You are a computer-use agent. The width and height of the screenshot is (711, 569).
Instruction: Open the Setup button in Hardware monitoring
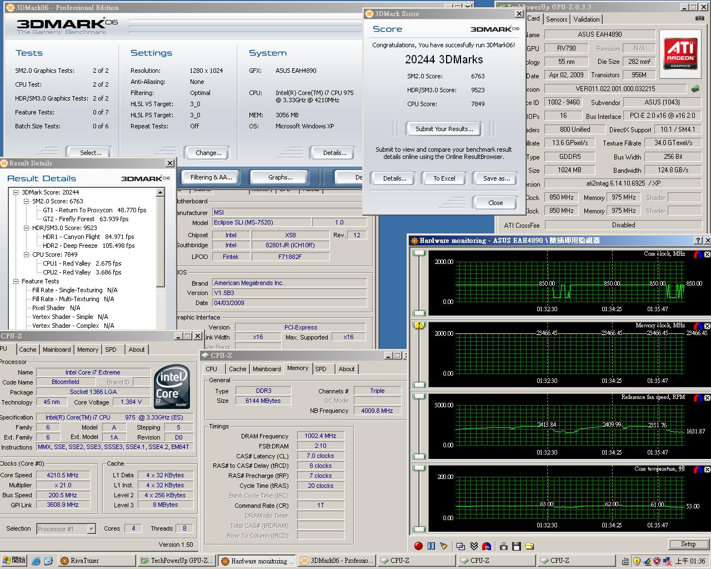click(x=688, y=544)
